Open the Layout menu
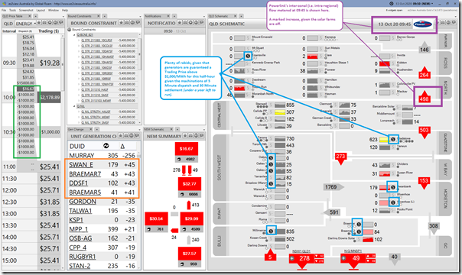Image resolution: width=462 pixels, height=275 pixels. click(41, 10)
